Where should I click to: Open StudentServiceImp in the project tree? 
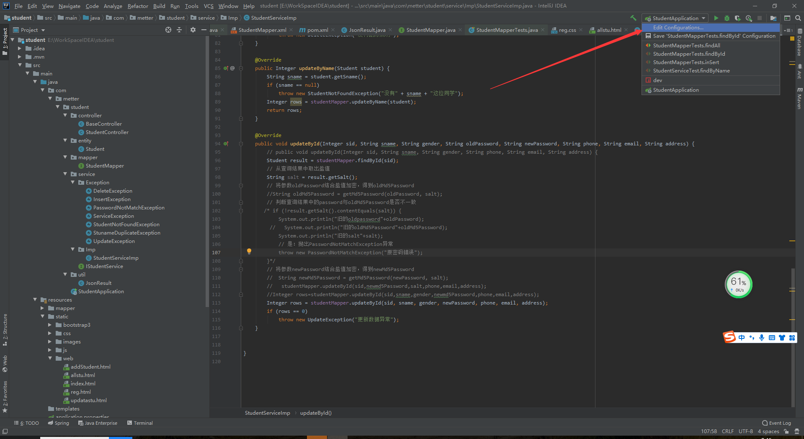coord(116,258)
